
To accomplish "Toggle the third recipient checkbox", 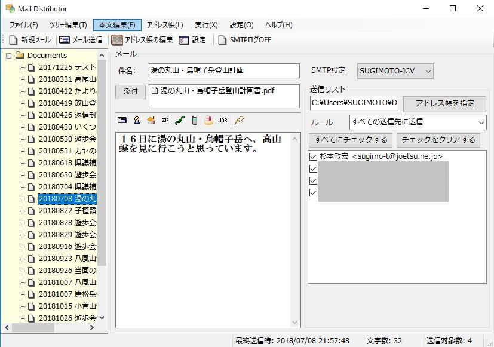I will [x=313, y=181].
